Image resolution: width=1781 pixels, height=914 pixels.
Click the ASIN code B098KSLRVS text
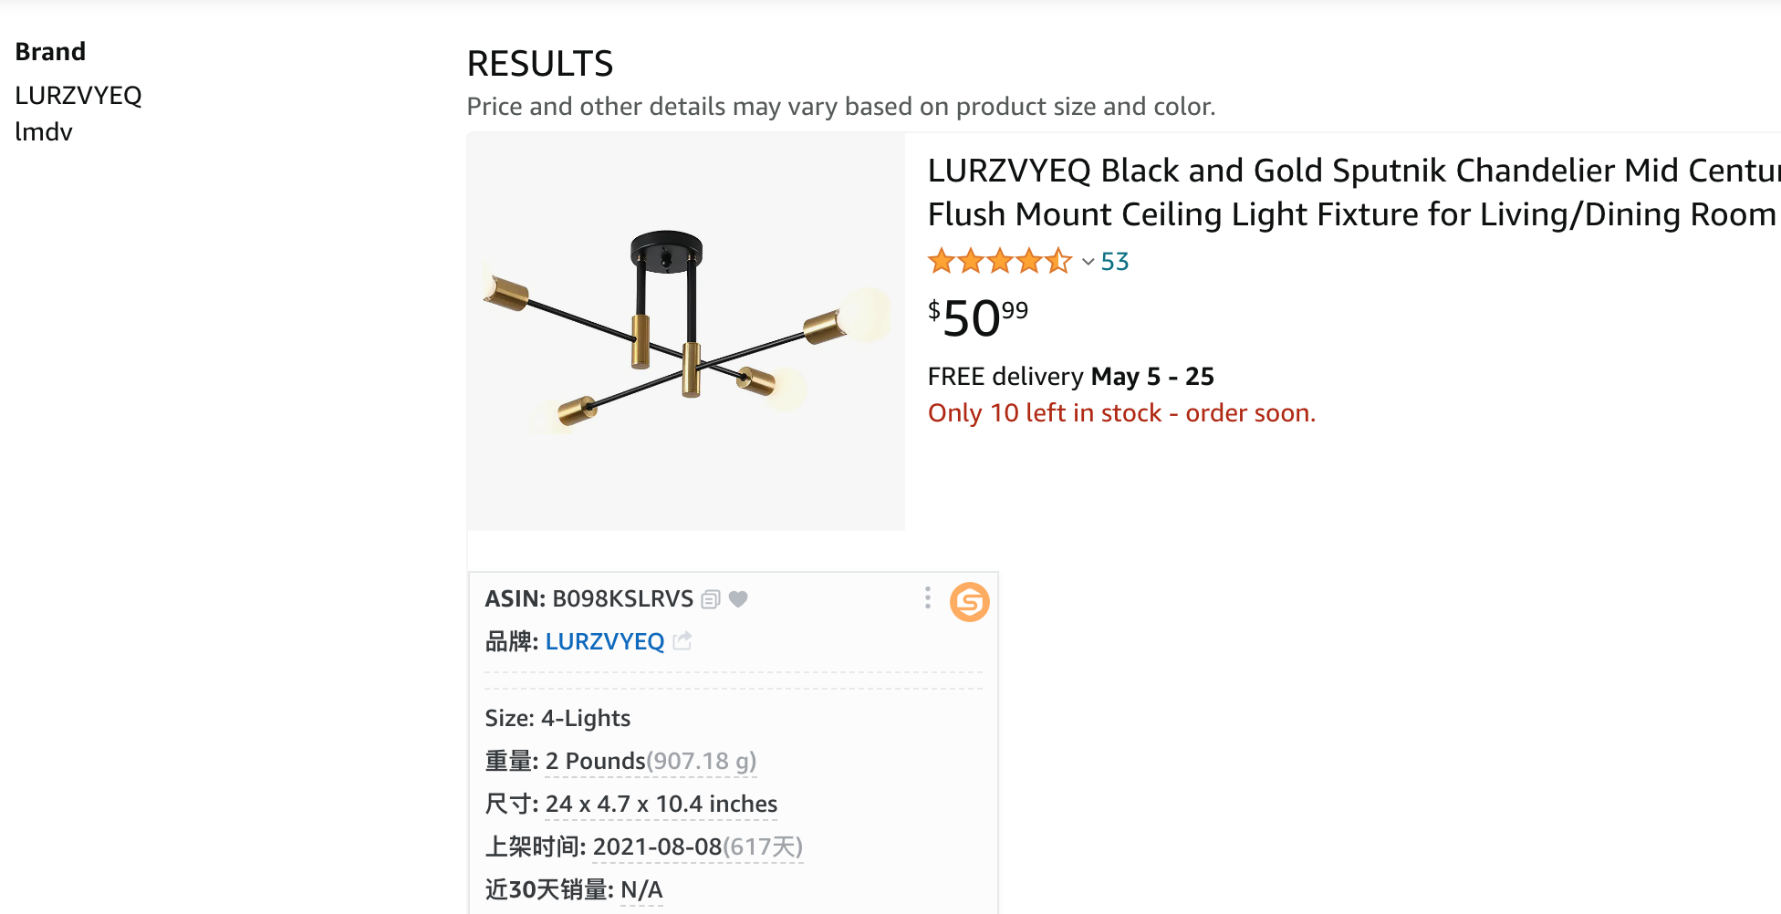tap(623, 599)
